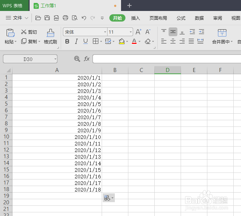Expand fill color options arrow
The image size is (241, 216).
point(127,41)
